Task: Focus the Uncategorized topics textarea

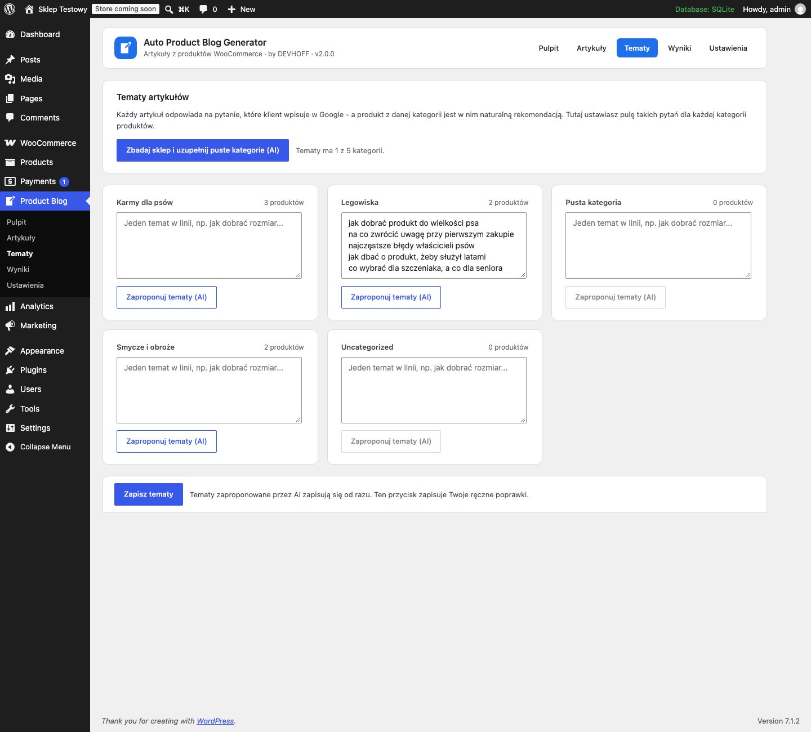Action: click(434, 390)
